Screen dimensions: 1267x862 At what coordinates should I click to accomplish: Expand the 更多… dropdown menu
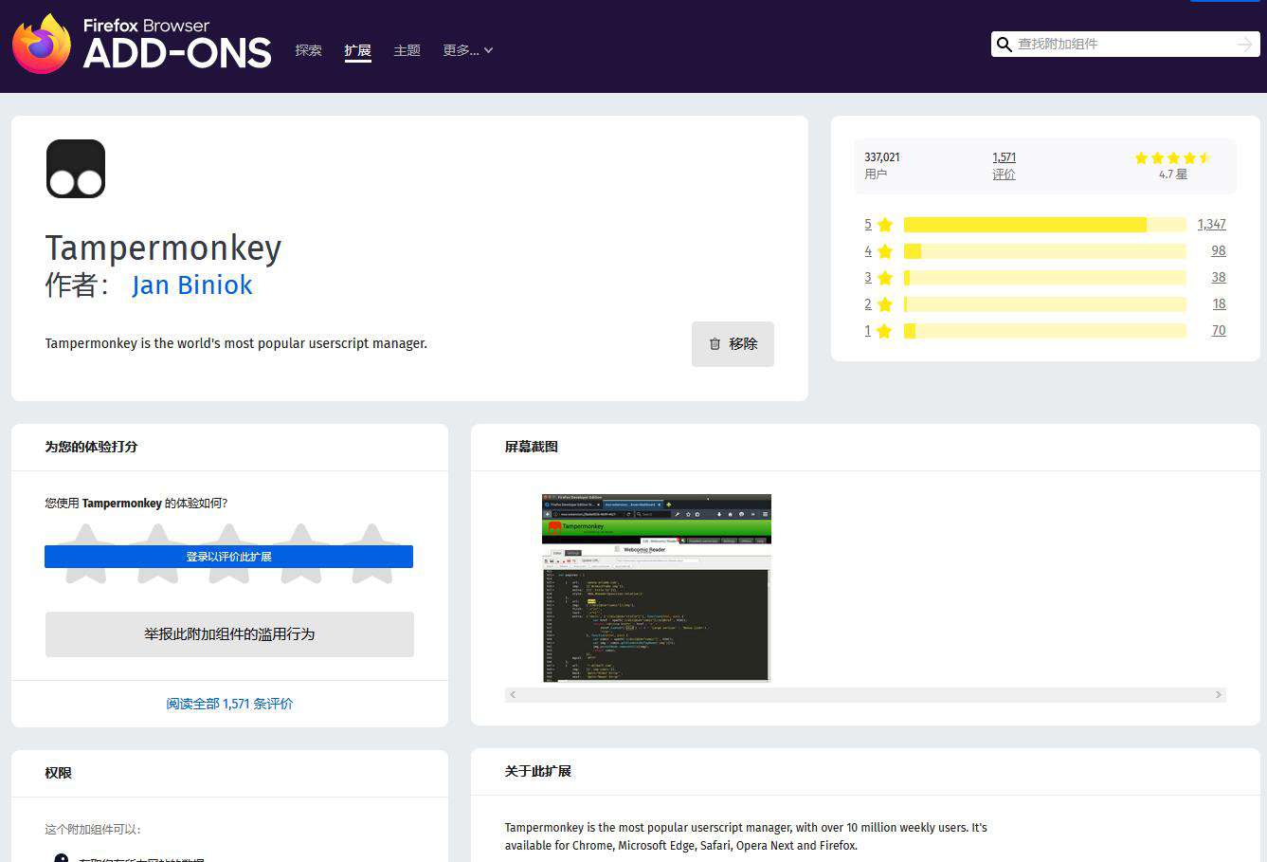coord(468,50)
